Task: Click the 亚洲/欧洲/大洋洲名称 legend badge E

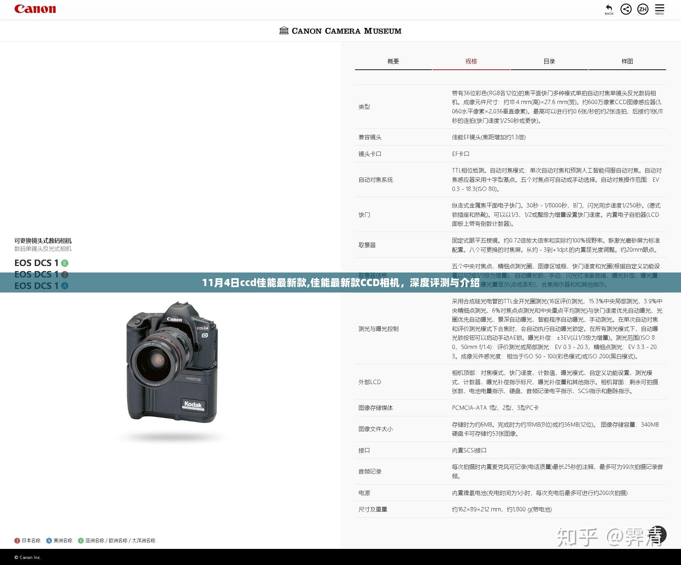Action: [81, 540]
